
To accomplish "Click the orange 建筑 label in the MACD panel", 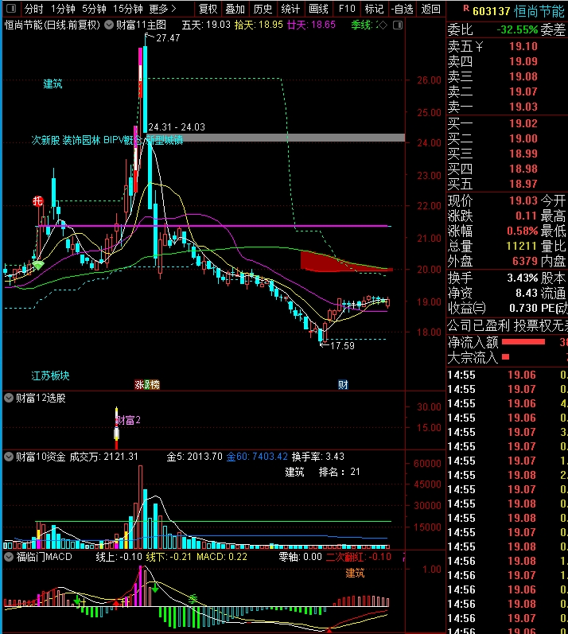I will pyautogui.click(x=355, y=573).
